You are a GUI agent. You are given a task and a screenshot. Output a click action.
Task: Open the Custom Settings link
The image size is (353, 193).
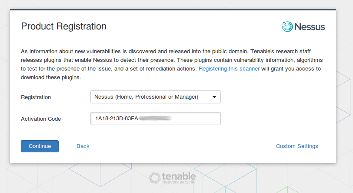point(297,146)
